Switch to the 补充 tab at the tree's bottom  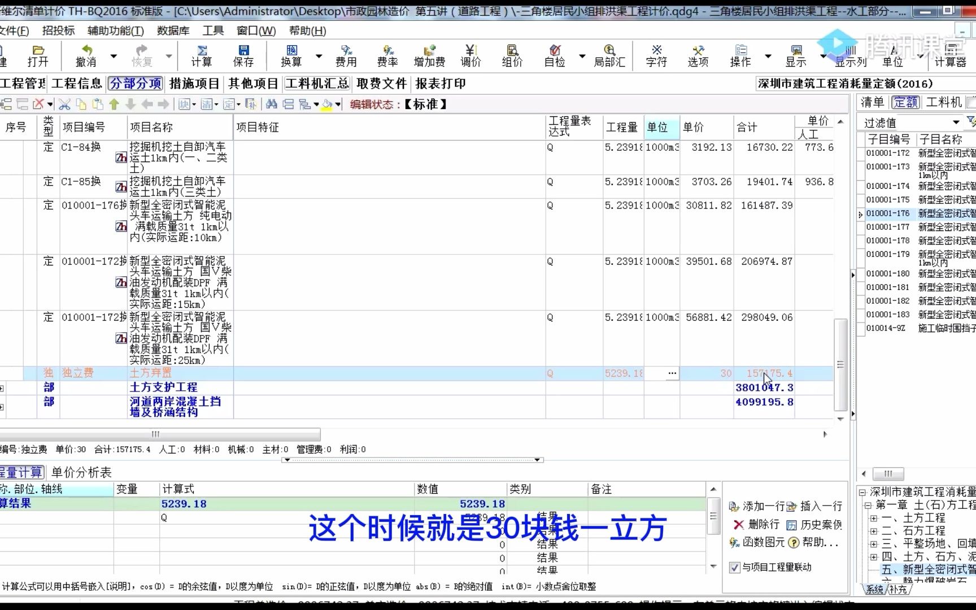pyautogui.click(x=899, y=589)
